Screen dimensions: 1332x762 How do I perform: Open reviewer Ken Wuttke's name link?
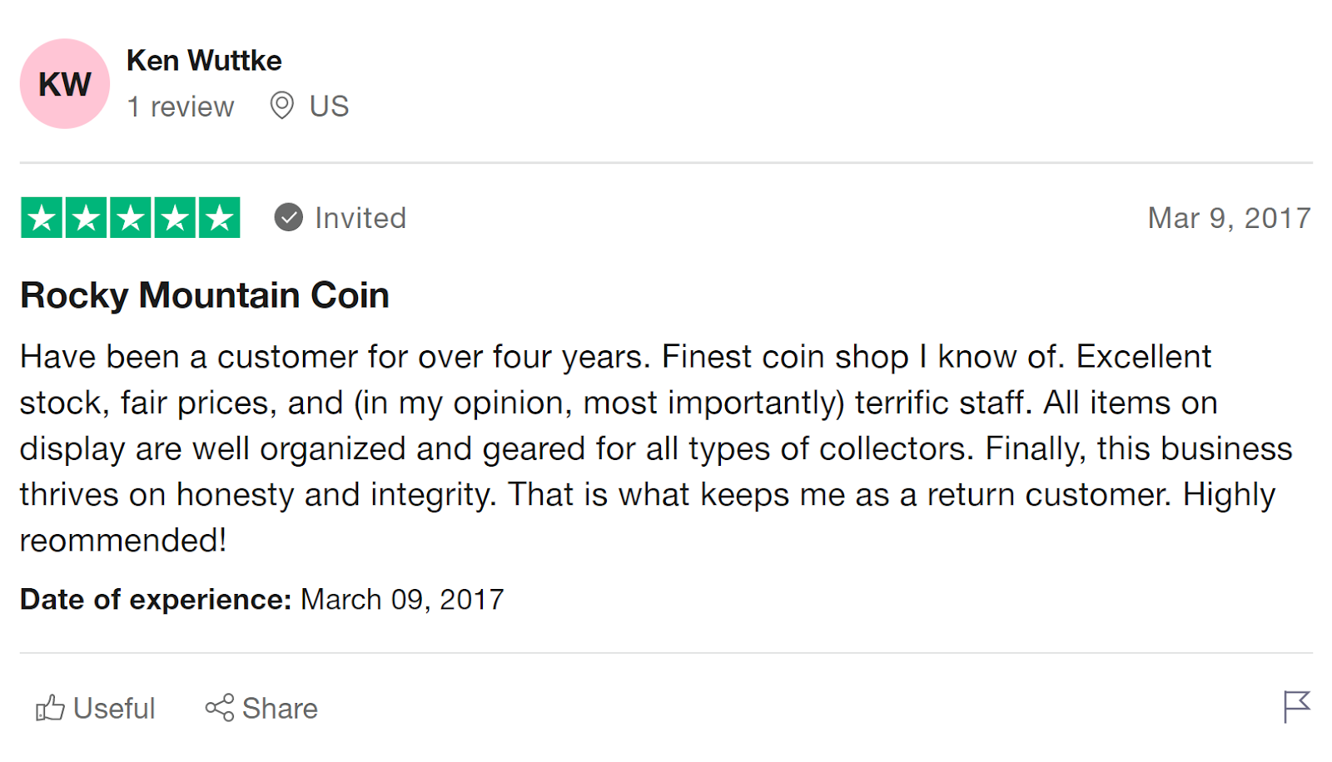point(204,61)
